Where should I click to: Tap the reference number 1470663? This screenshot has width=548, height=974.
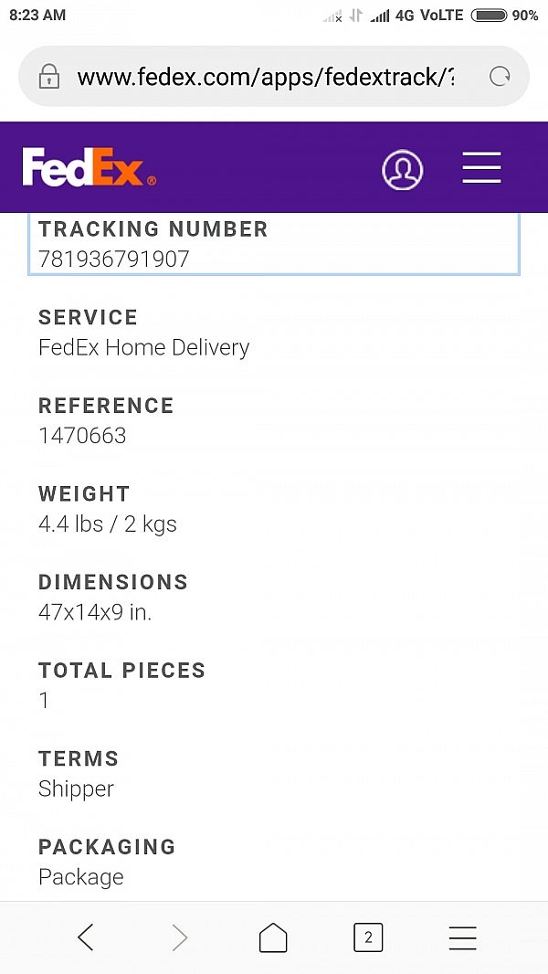[x=82, y=436]
